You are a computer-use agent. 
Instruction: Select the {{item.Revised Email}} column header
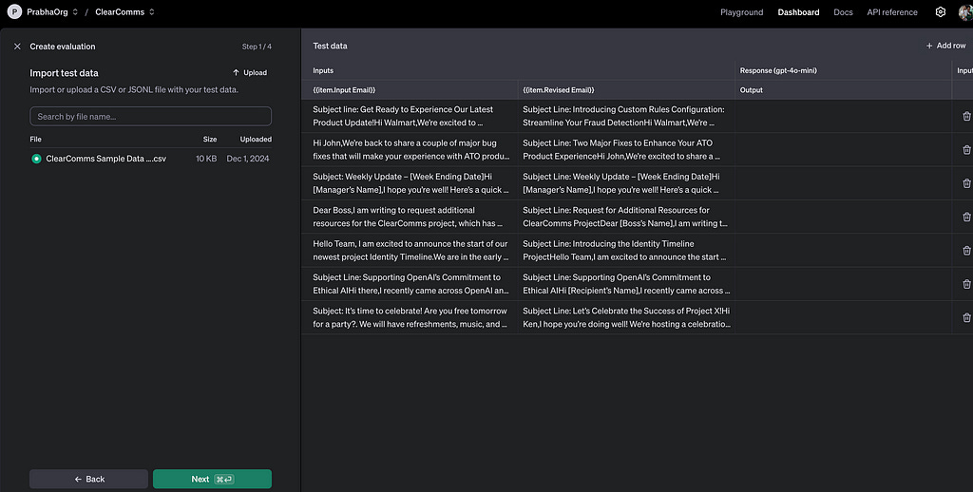pyautogui.click(x=559, y=90)
